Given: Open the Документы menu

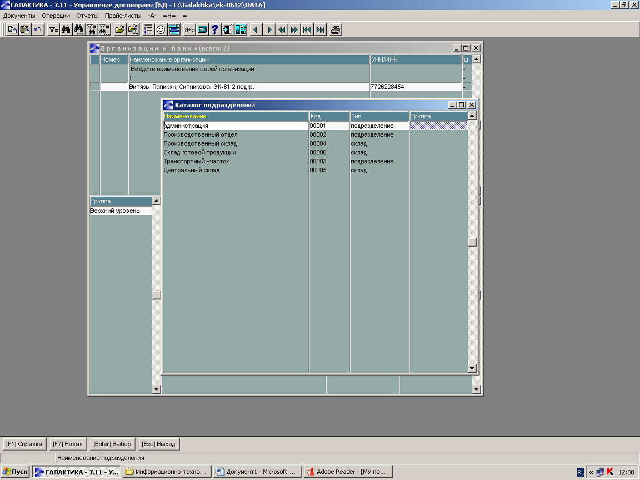Looking at the screenshot, I should (19, 16).
